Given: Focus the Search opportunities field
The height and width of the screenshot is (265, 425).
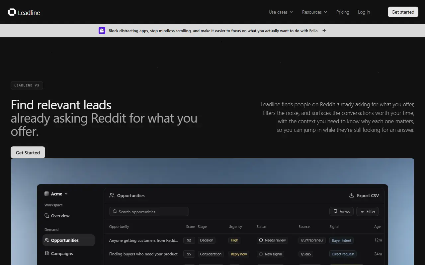Looking at the screenshot, I should pyautogui.click(x=149, y=211).
